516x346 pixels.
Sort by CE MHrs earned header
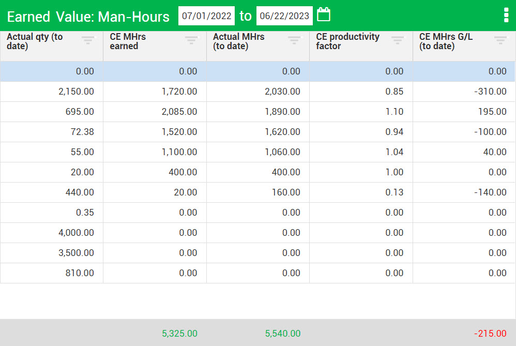click(x=128, y=41)
